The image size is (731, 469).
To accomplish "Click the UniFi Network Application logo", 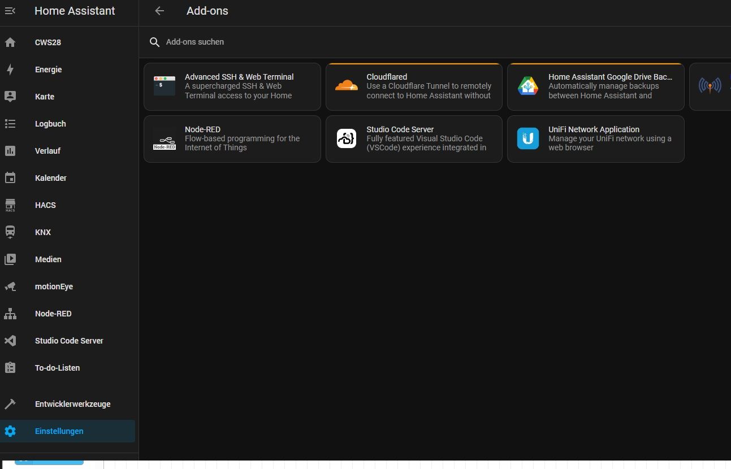I will point(528,138).
